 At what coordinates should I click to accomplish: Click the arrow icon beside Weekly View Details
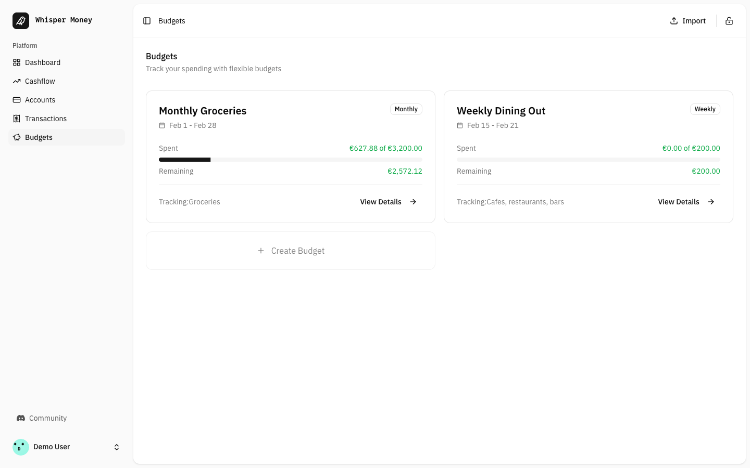click(711, 202)
